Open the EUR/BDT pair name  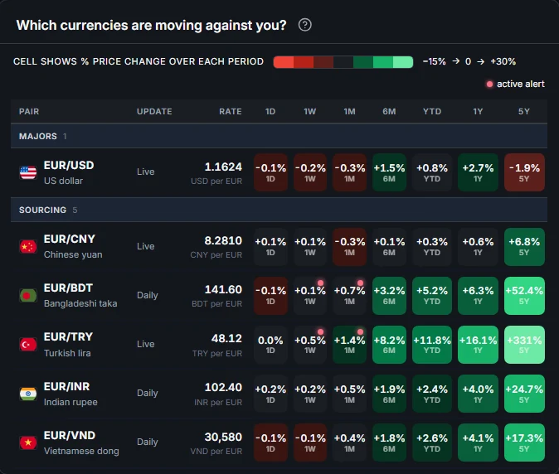(x=68, y=288)
